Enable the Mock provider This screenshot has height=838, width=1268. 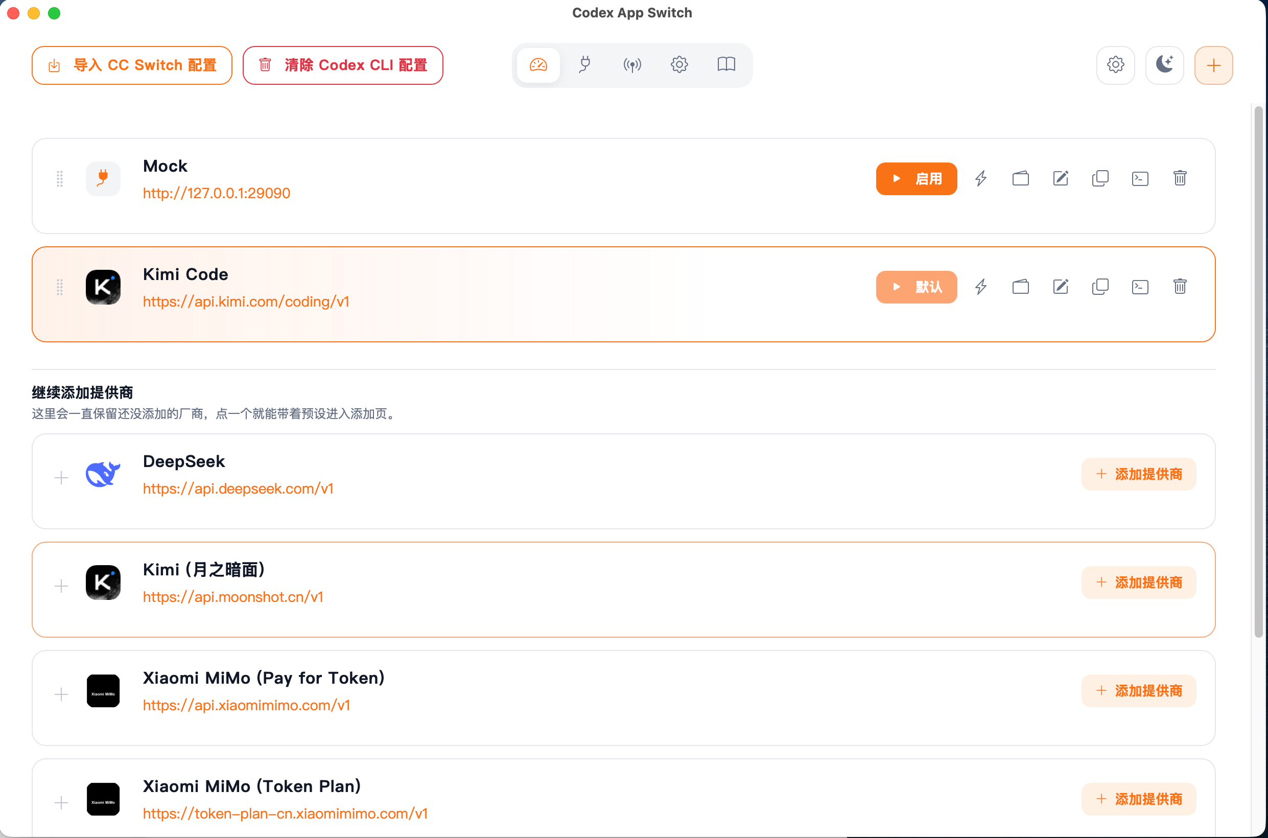coord(917,178)
